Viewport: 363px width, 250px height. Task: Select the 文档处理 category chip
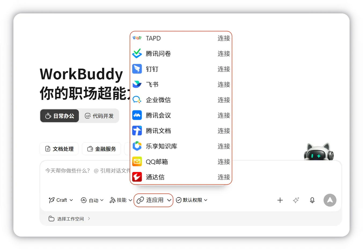click(x=59, y=149)
